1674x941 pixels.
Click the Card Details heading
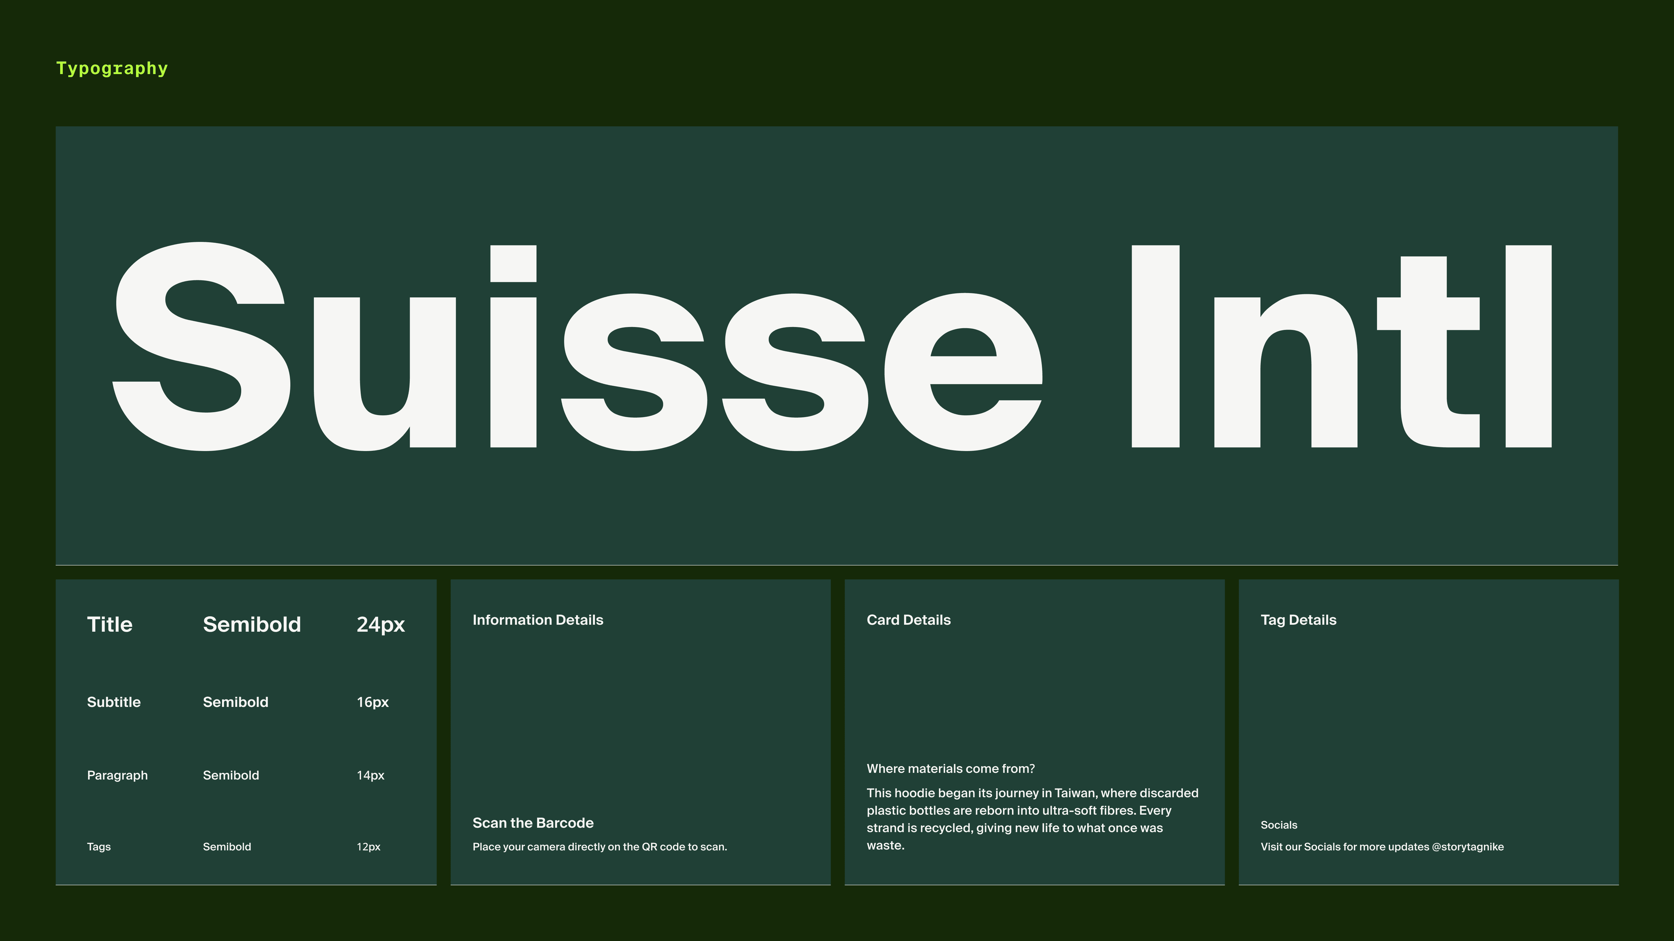pos(908,620)
